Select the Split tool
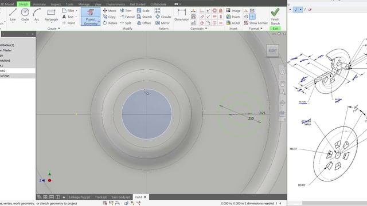Screen dimensions: 367x206 tap(126, 23)
